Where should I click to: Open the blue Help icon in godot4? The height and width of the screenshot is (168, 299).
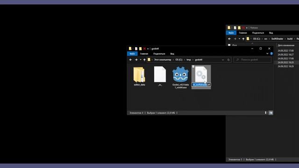[x=271, y=54]
